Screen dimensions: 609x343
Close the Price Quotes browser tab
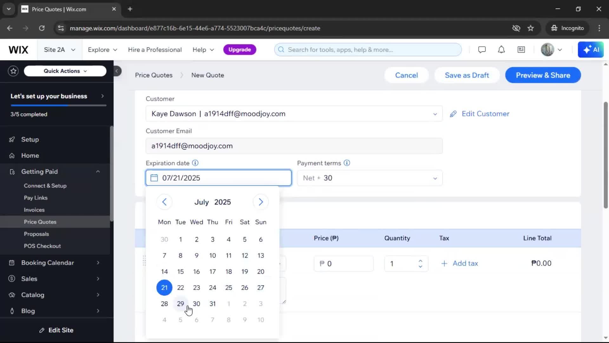(114, 9)
